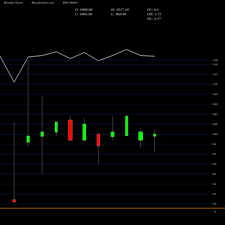Click the MunafaSutra.com site label
225x225 pixels.
coord(43,3)
